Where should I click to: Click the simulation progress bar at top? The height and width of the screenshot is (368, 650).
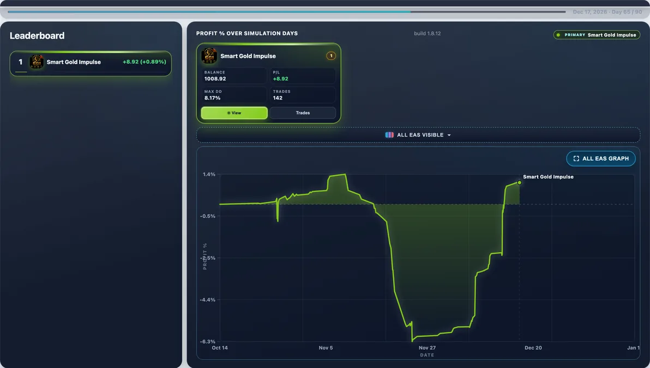[x=287, y=12]
